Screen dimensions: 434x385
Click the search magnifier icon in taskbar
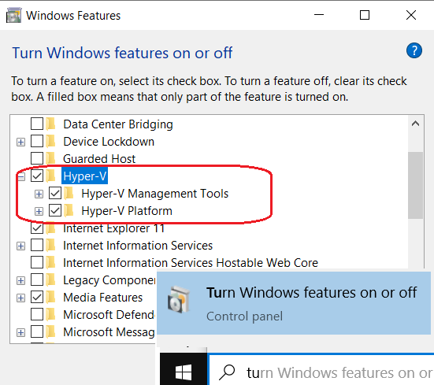tap(227, 372)
